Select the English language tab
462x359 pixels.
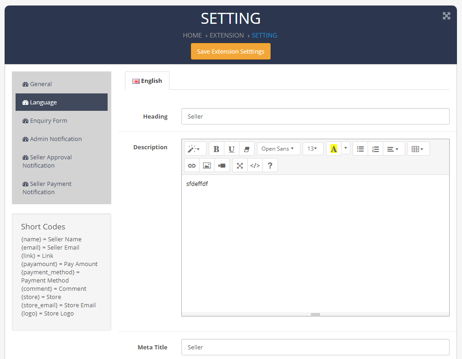pos(147,81)
